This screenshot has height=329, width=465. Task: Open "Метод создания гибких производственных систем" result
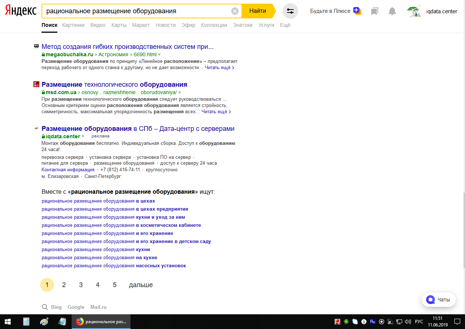point(128,47)
